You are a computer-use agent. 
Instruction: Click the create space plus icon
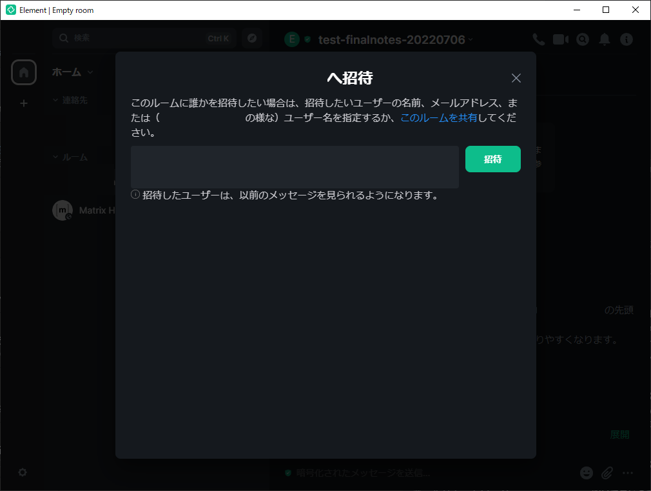[23, 103]
